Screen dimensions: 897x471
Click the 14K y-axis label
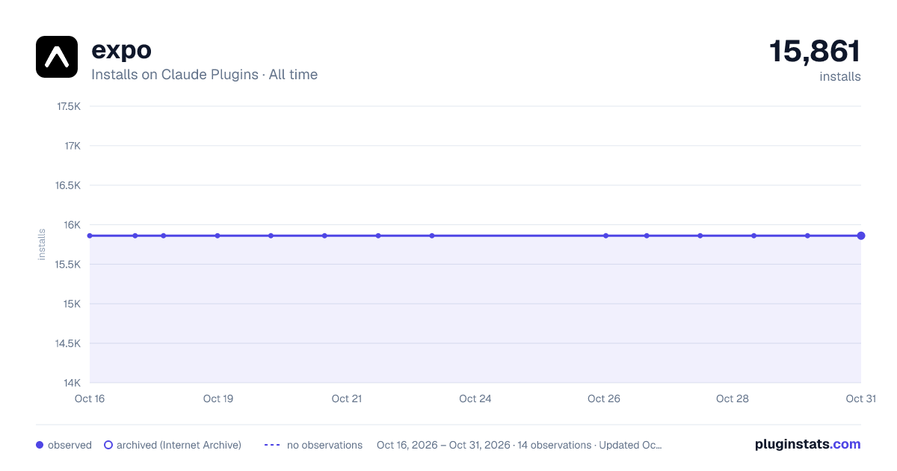72,384
